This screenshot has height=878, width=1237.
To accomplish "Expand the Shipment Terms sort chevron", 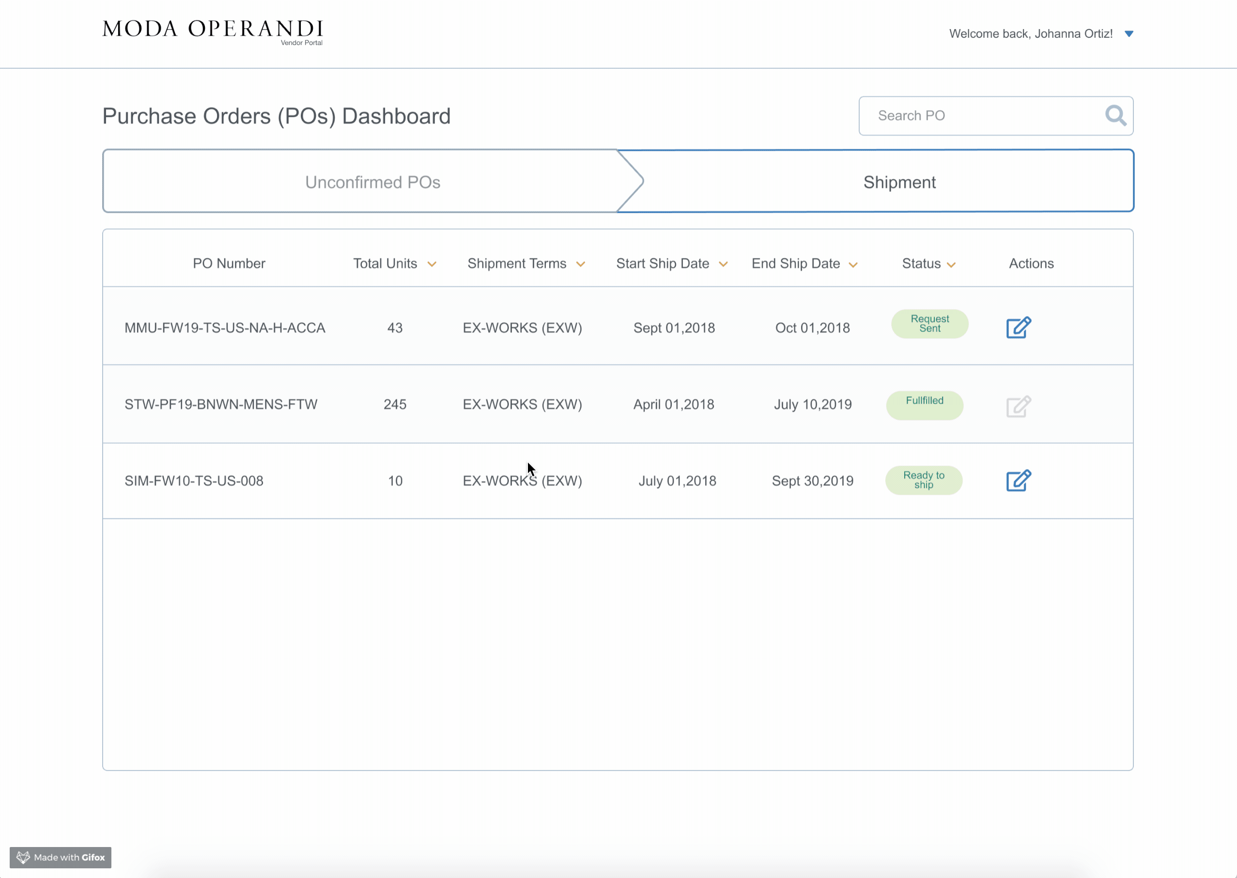I will [580, 264].
